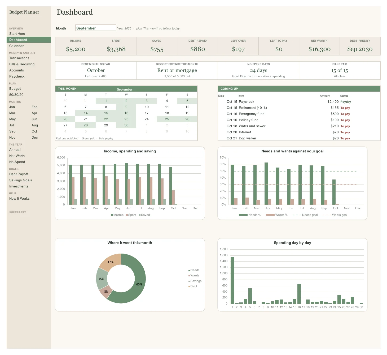Select the Debt legend entry in donut chart
The height and width of the screenshot is (355, 387).
[193, 286]
